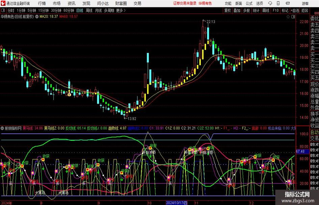The image size is (319, 205).
Task: Expand the 更多 period options
Action: [121, 10]
